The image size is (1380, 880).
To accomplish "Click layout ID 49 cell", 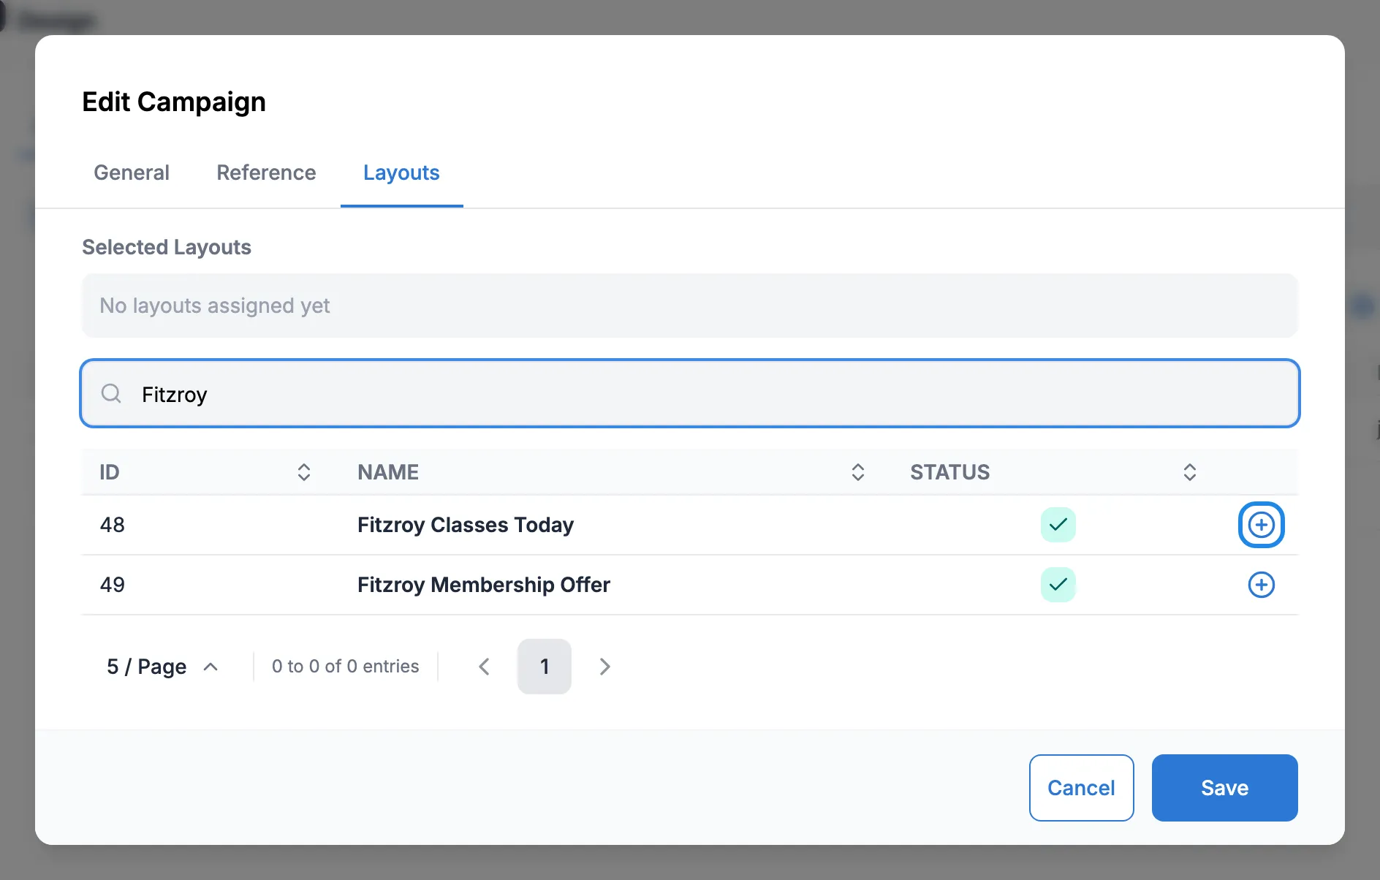I will [113, 585].
